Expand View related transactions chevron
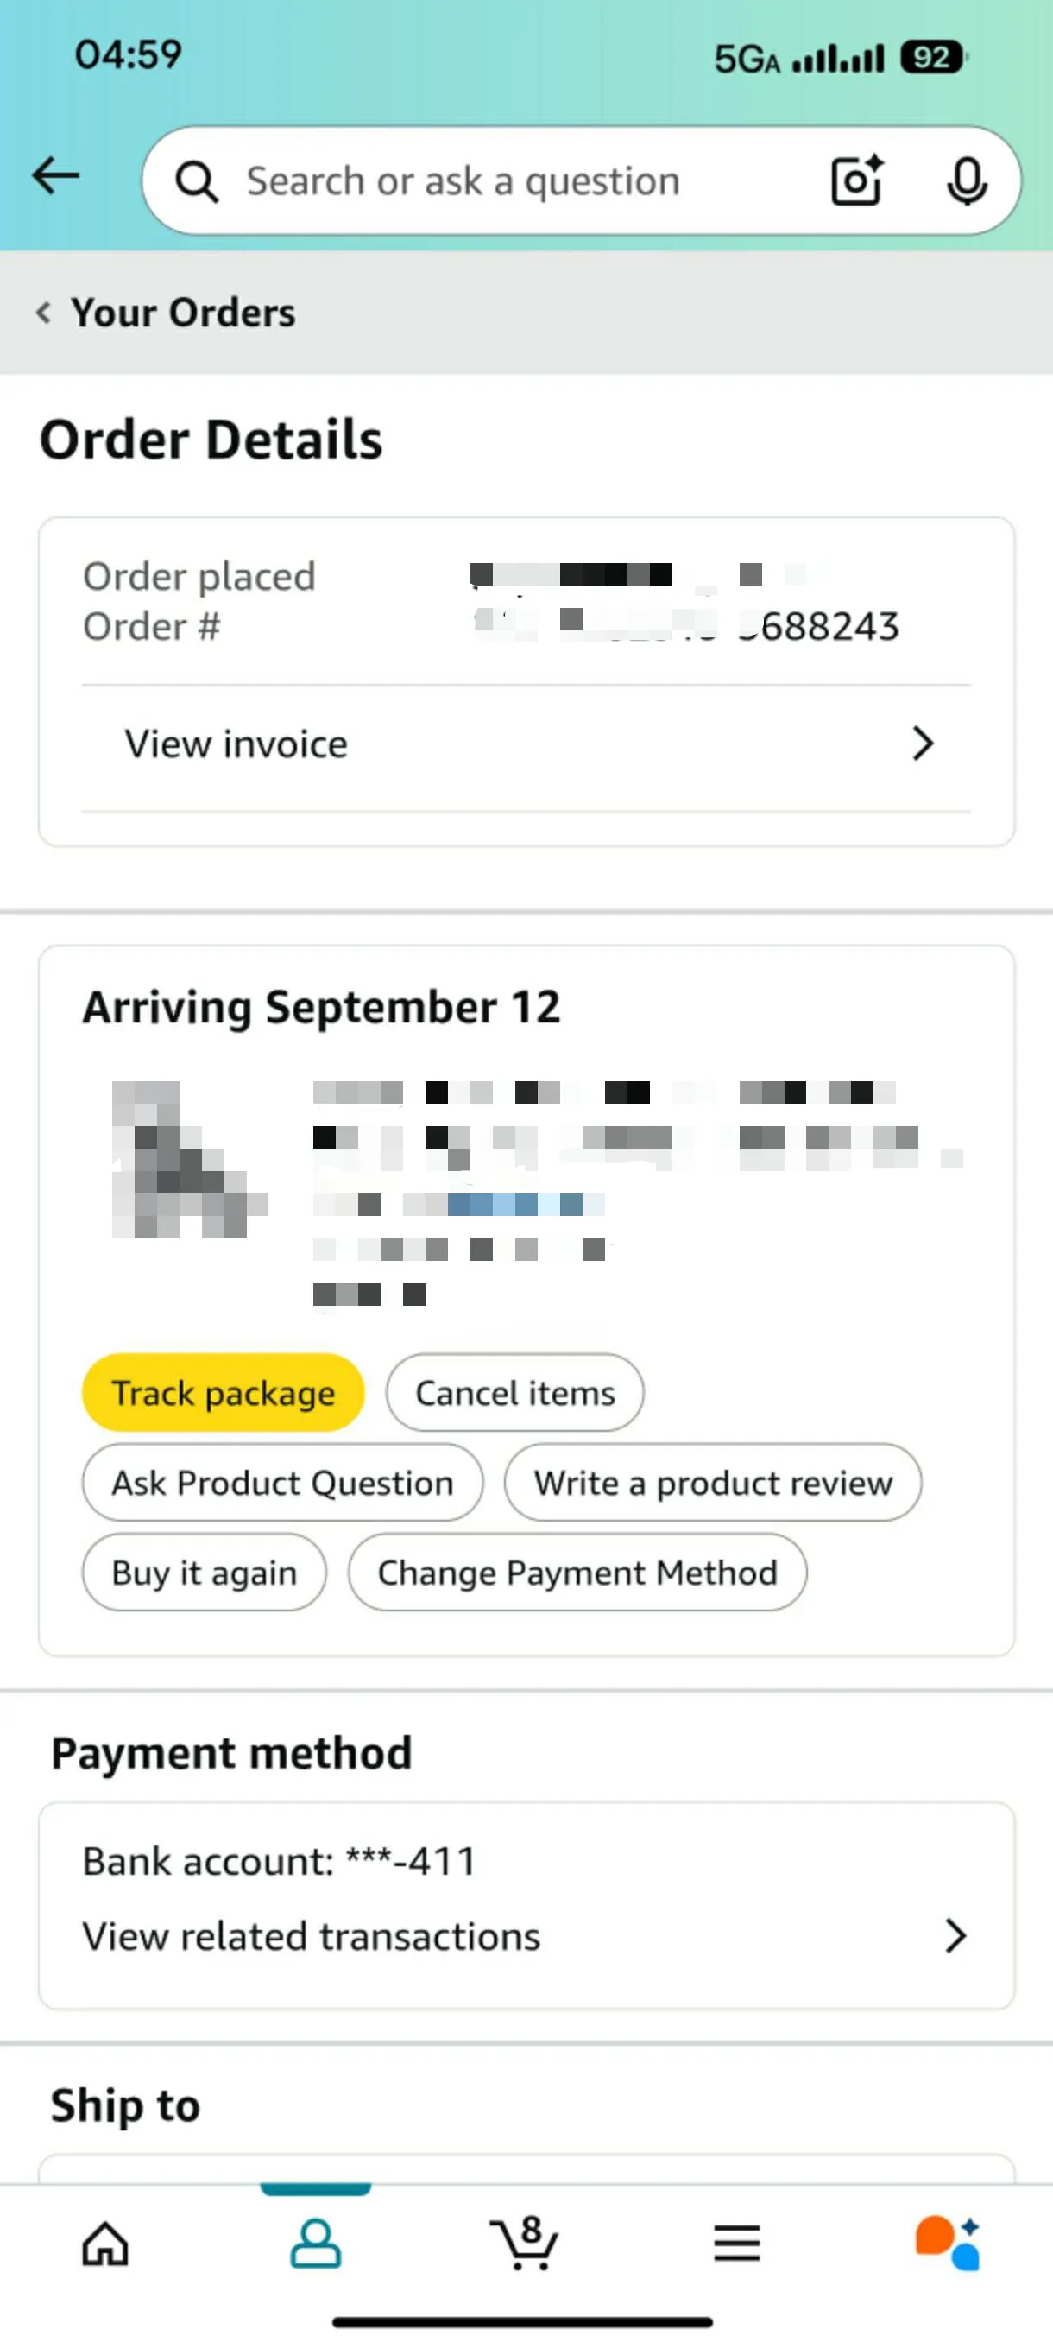Screen dimensions: 1053x2342 pos(954,1935)
